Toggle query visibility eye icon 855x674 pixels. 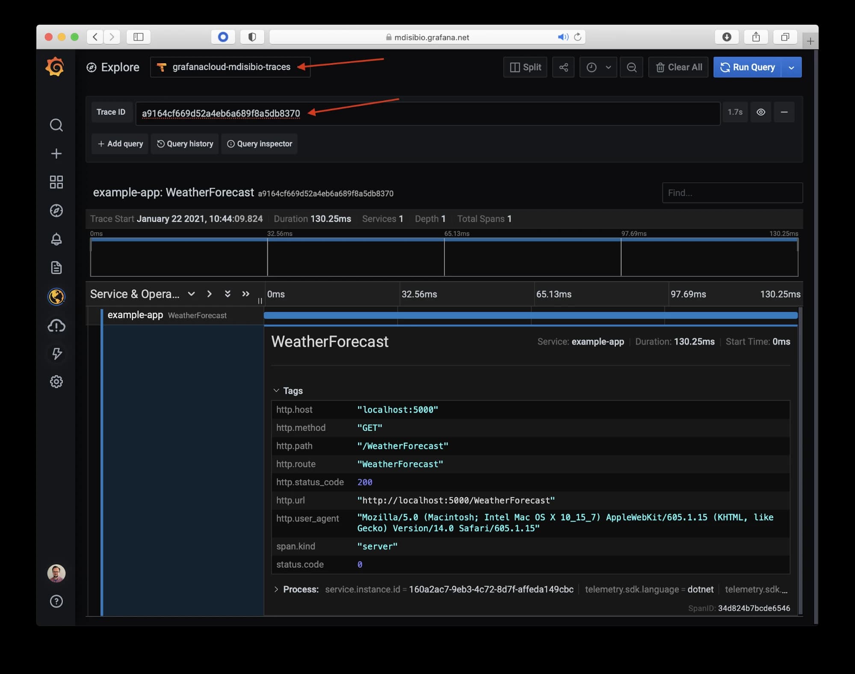(760, 112)
